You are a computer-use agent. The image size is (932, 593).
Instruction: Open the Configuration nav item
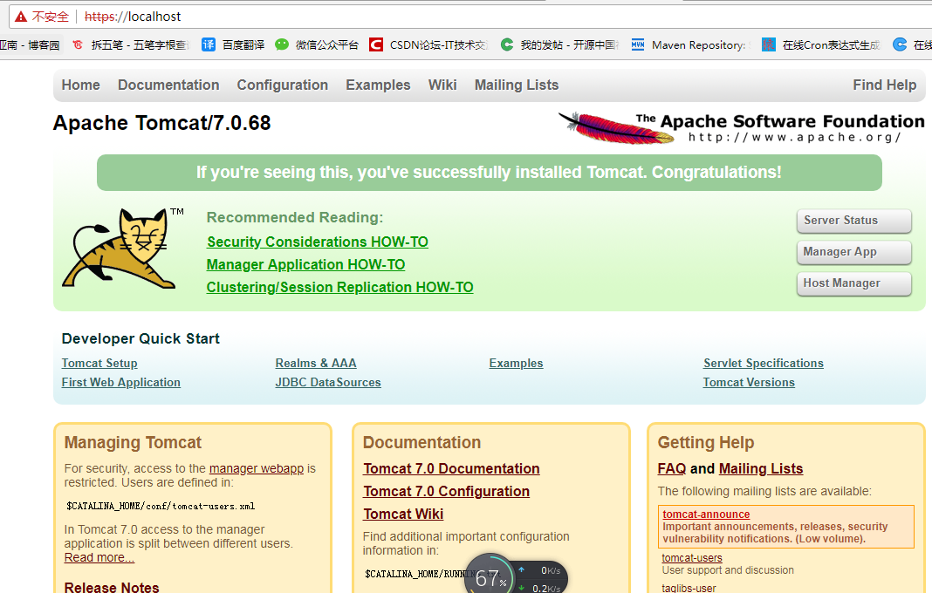(283, 85)
